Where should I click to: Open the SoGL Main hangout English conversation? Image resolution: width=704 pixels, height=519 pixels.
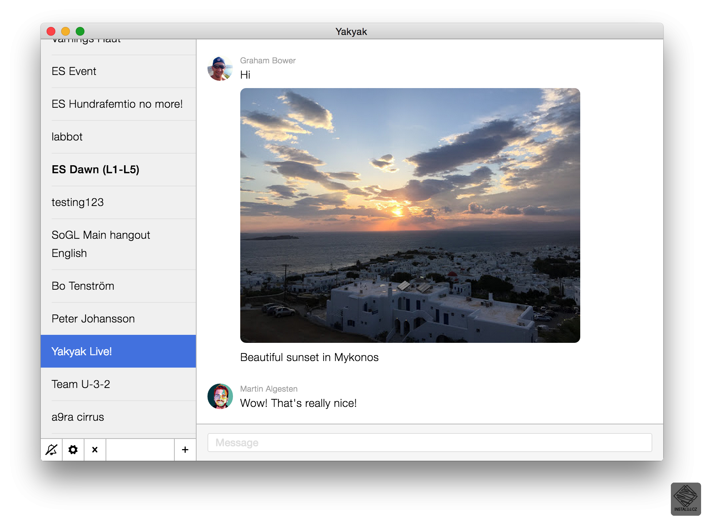(118, 244)
